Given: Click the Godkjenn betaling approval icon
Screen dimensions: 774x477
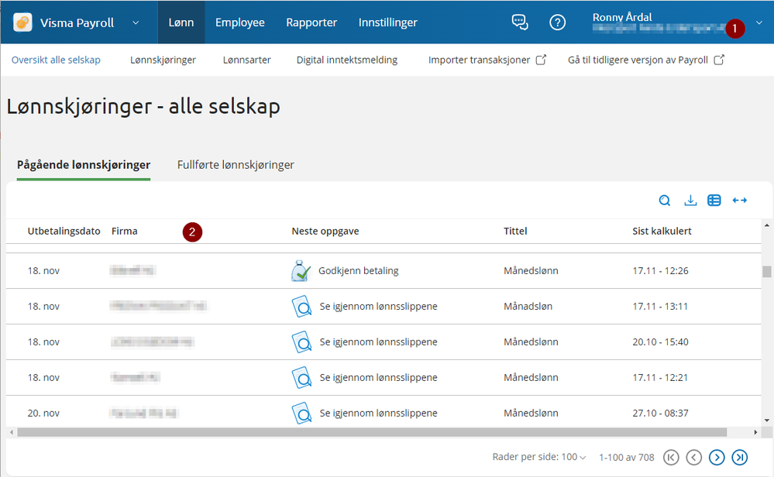Looking at the screenshot, I should pyautogui.click(x=301, y=271).
